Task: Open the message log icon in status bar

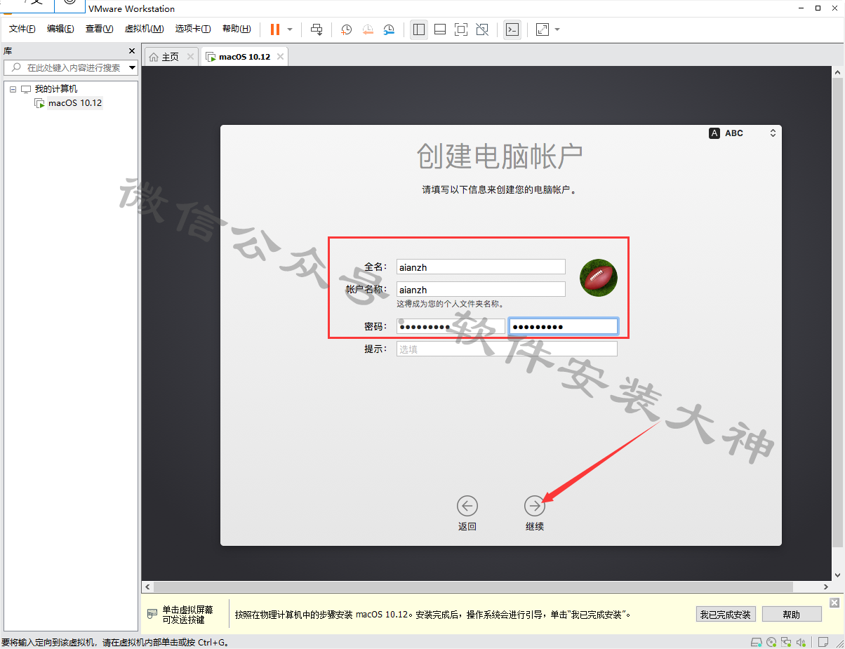Action: coord(823,642)
